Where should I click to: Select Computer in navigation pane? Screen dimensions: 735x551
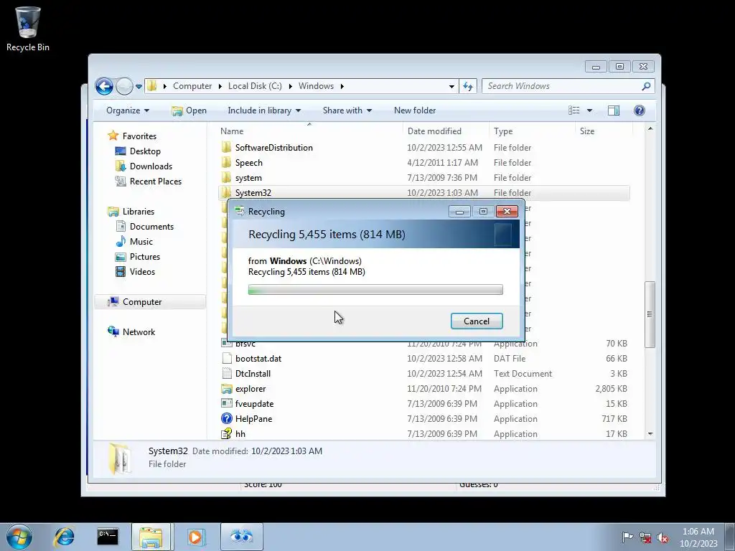(150, 302)
